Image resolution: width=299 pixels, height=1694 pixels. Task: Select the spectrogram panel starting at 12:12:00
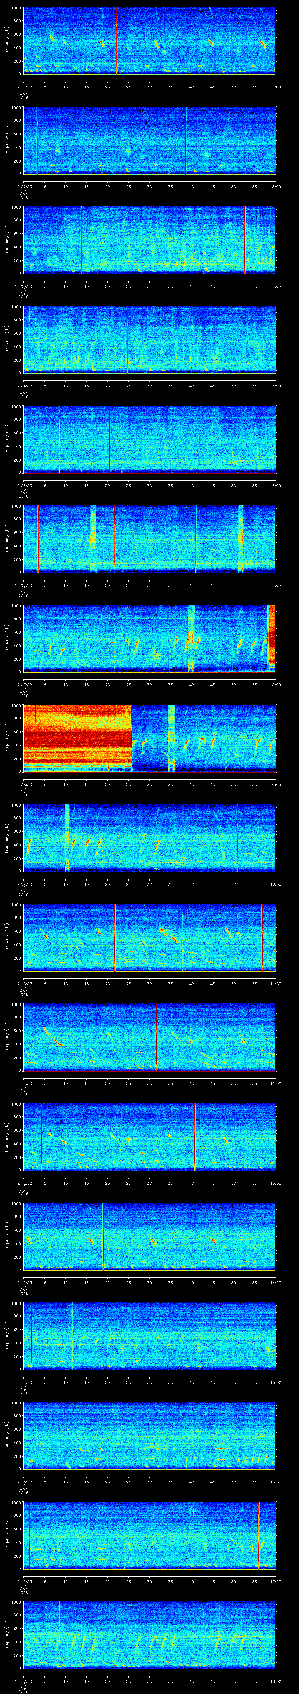[149, 1136]
